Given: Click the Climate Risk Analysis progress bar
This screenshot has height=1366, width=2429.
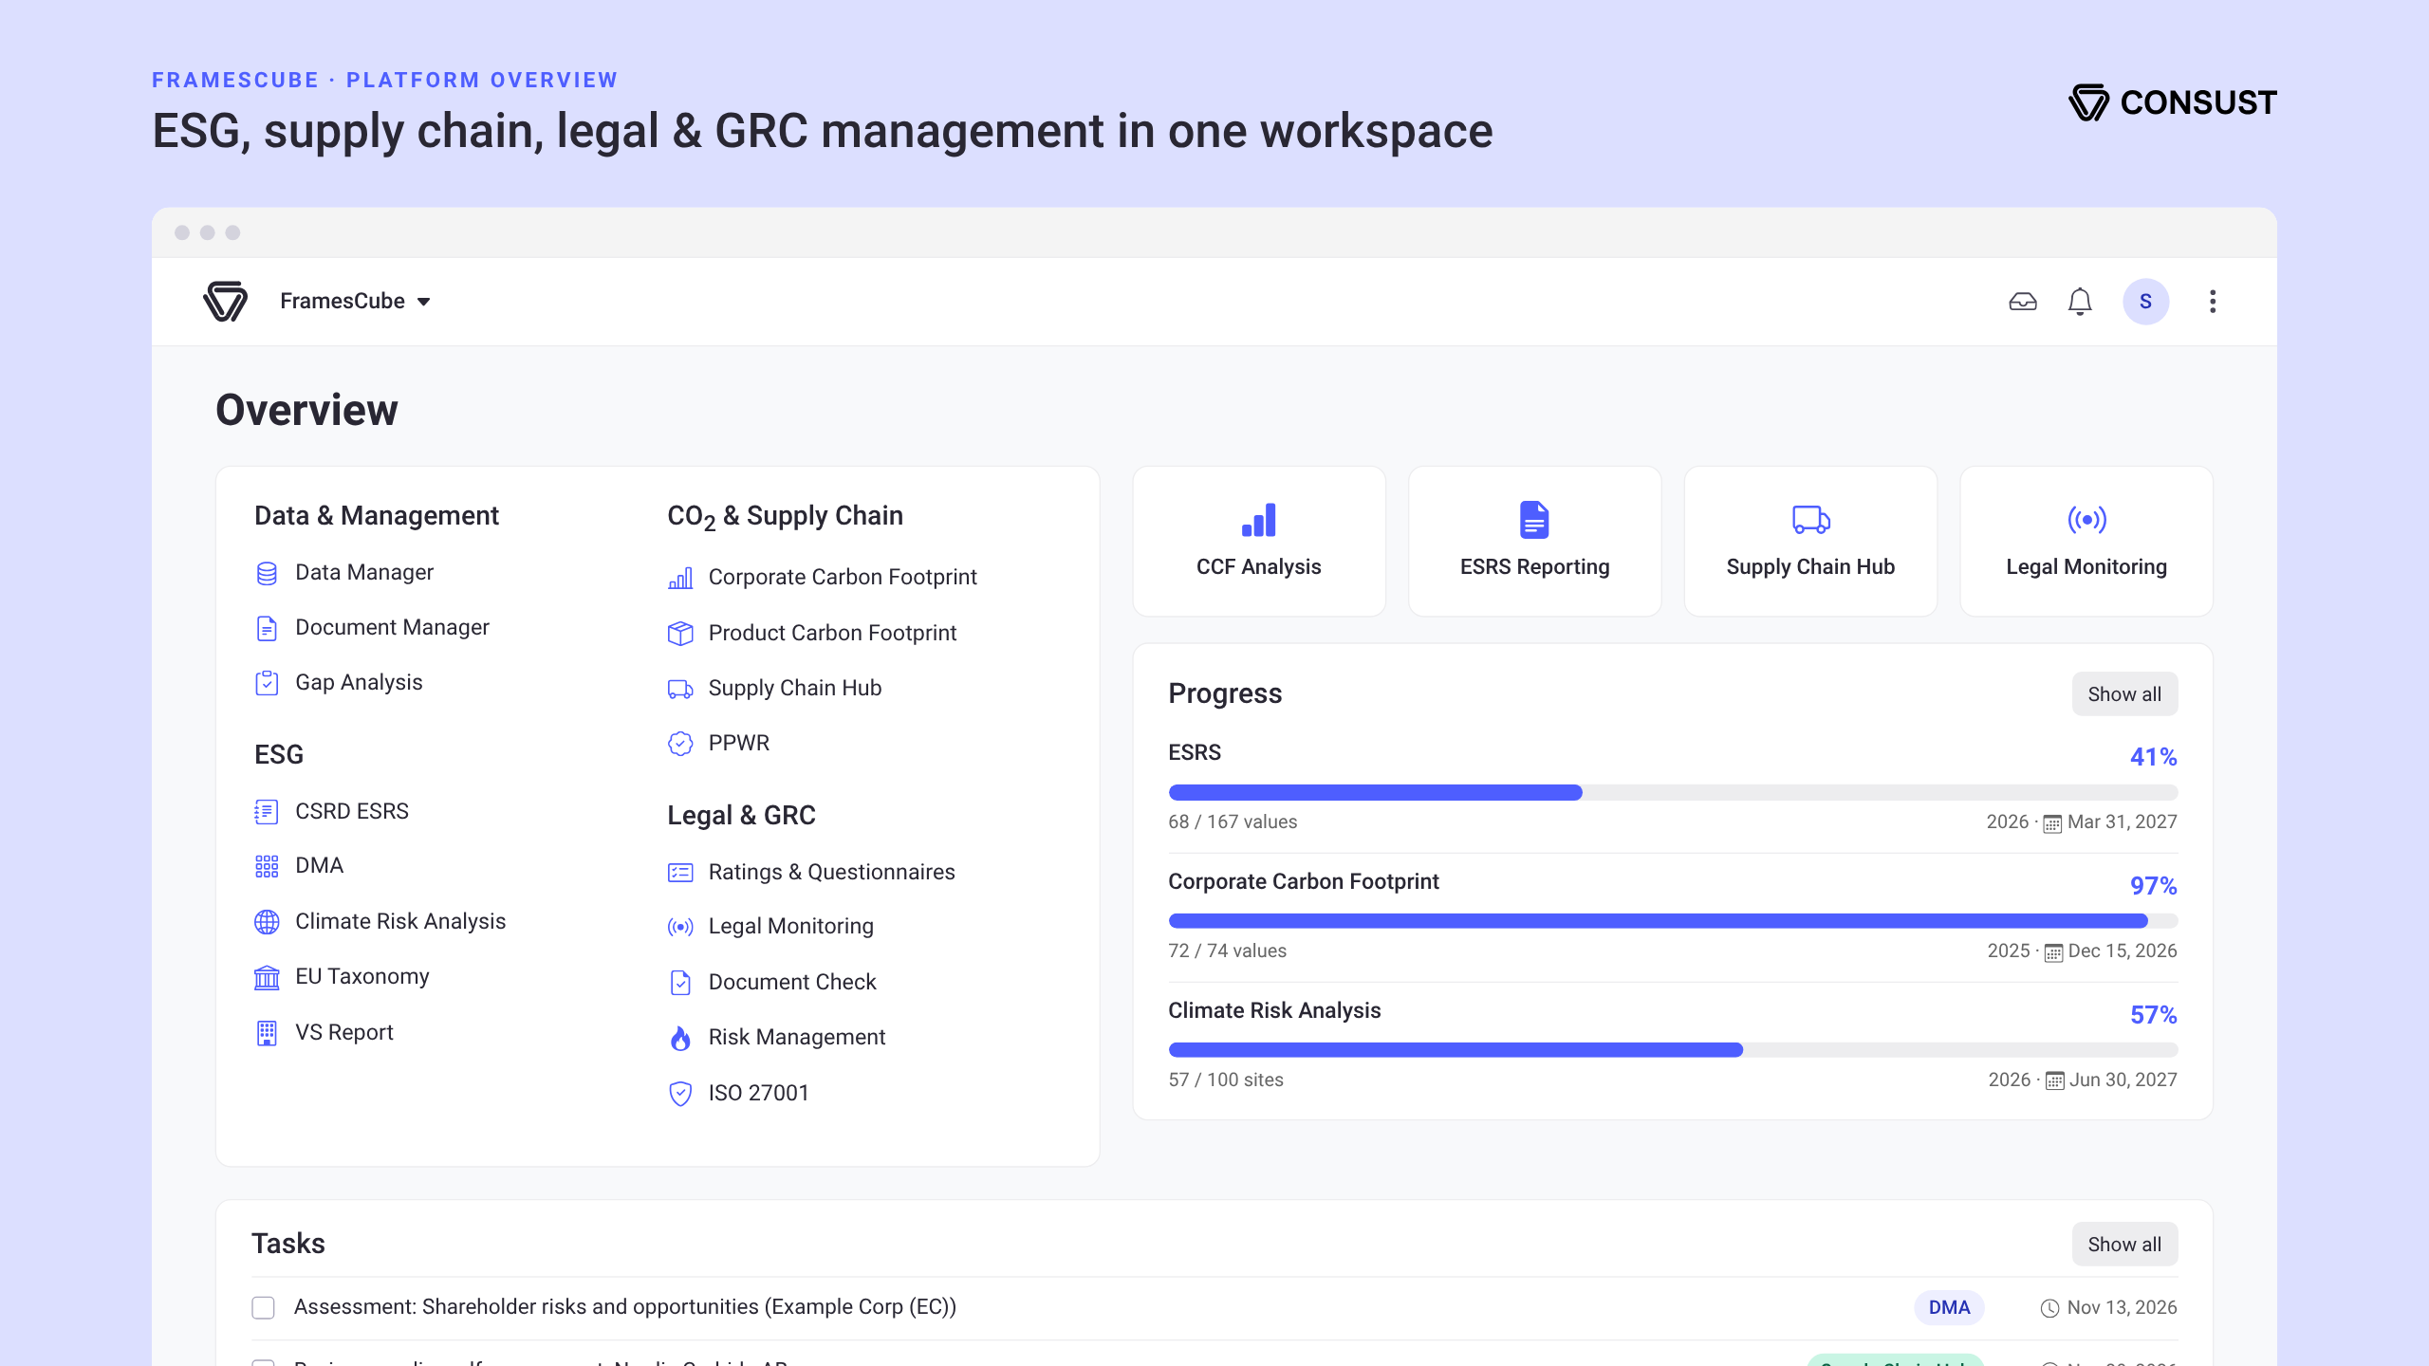Looking at the screenshot, I should click(1673, 1050).
